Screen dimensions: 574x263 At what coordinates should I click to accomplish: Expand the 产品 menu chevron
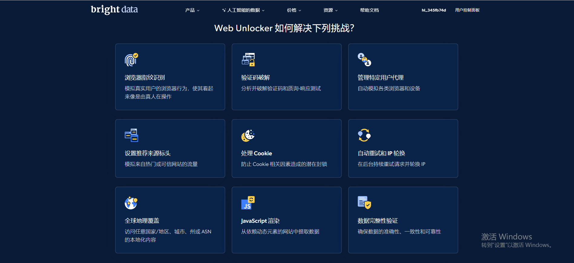198,10
